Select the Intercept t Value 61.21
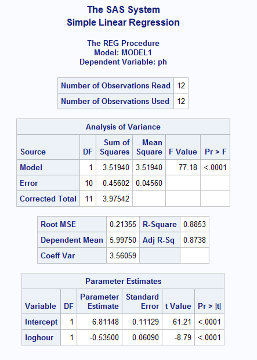This screenshot has height=360, width=257. coord(182,322)
